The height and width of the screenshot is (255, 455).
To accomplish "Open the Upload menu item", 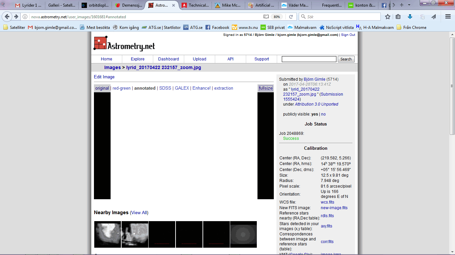I will point(200,59).
